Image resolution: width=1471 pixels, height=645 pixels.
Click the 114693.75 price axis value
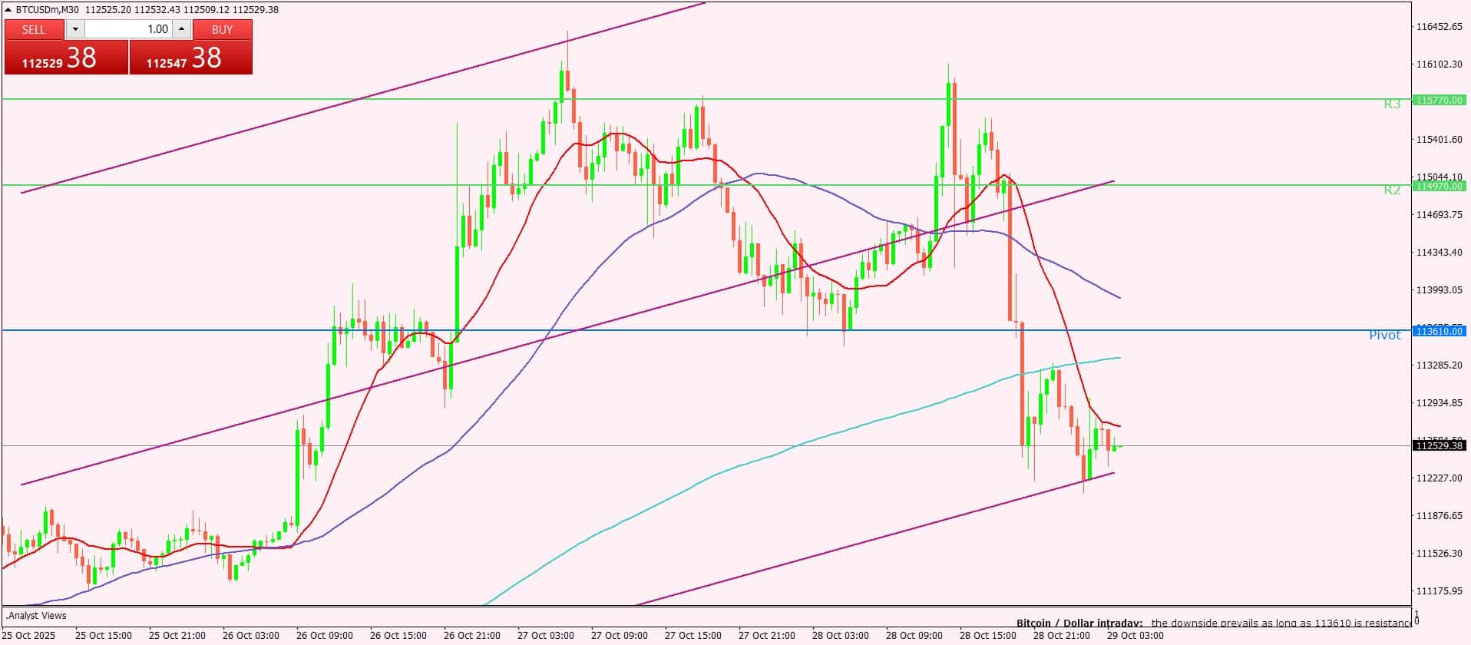pyautogui.click(x=1439, y=214)
